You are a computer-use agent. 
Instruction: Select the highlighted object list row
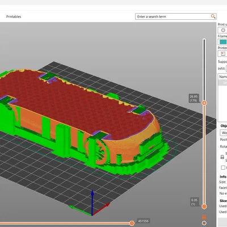coord(222,82)
